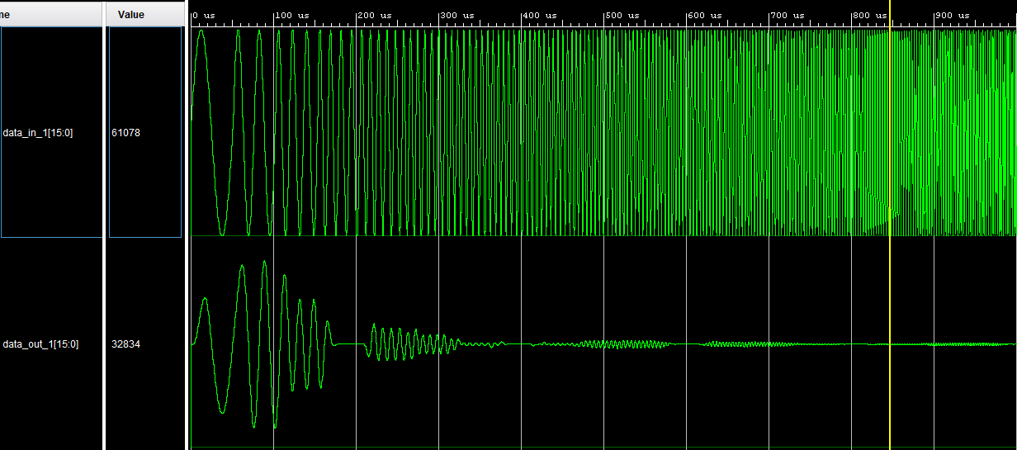Screen dimensions: 1017x450
Task: Click the 500 us time ruler label
Action: pyautogui.click(x=622, y=15)
